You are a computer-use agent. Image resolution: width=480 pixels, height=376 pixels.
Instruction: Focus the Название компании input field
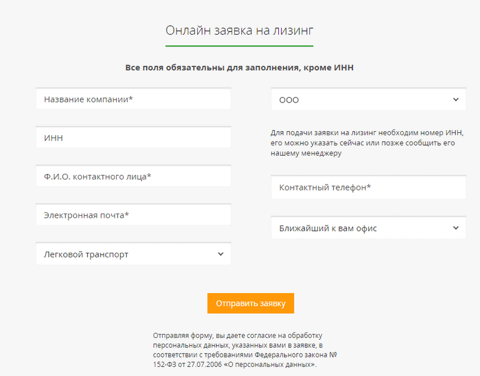pos(133,99)
